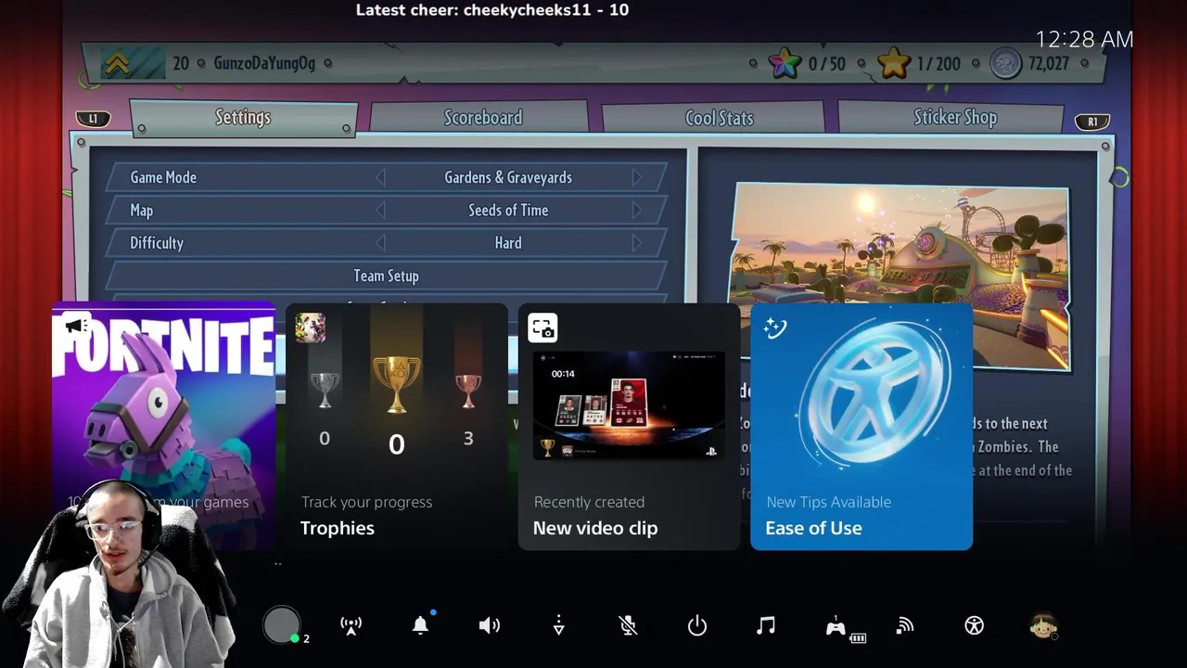Click the gold trophy icon
Screen dimensions: 1187x668
pos(396,384)
